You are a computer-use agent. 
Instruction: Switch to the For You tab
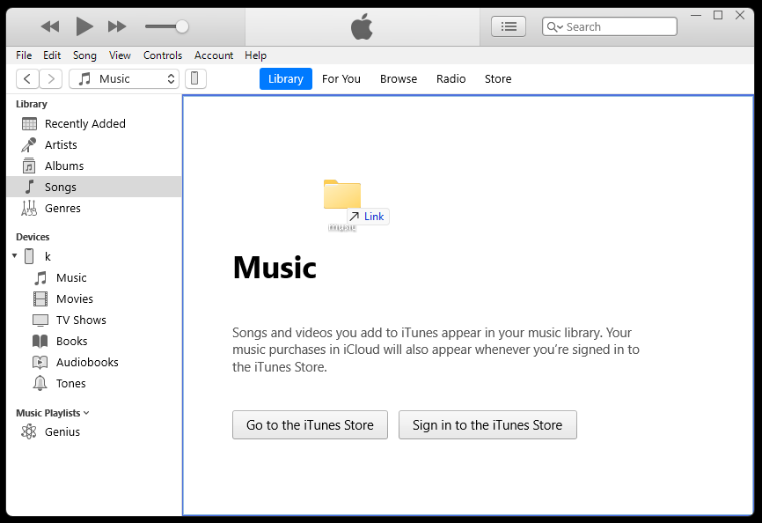pos(341,78)
